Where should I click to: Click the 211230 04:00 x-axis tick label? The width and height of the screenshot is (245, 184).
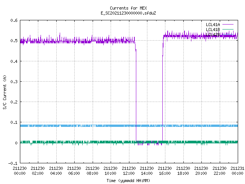pyautogui.click(x=56, y=171)
